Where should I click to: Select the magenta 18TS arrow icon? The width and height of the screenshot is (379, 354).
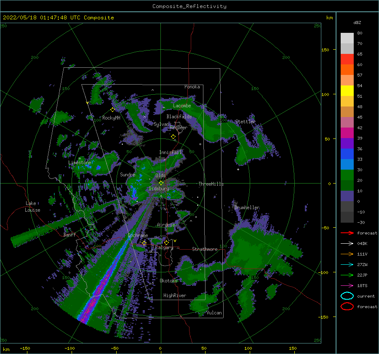pyautogui.click(x=347, y=286)
